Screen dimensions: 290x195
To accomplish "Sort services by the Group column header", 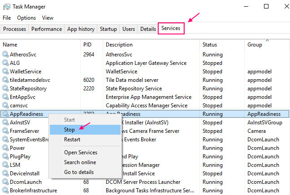I will click(255, 45).
